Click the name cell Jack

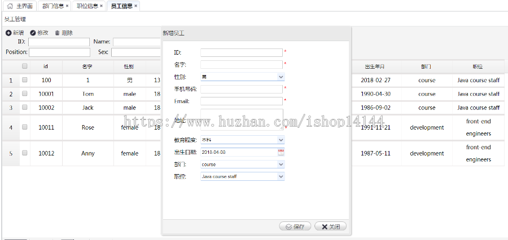point(88,108)
